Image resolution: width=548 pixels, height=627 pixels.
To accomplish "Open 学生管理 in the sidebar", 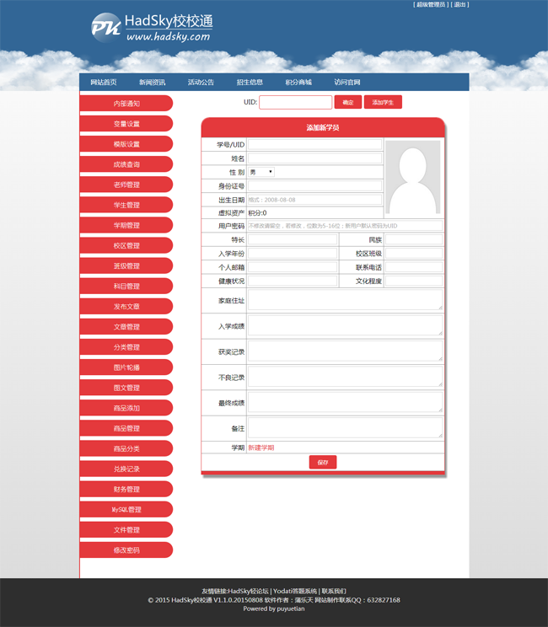I will tap(126, 205).
